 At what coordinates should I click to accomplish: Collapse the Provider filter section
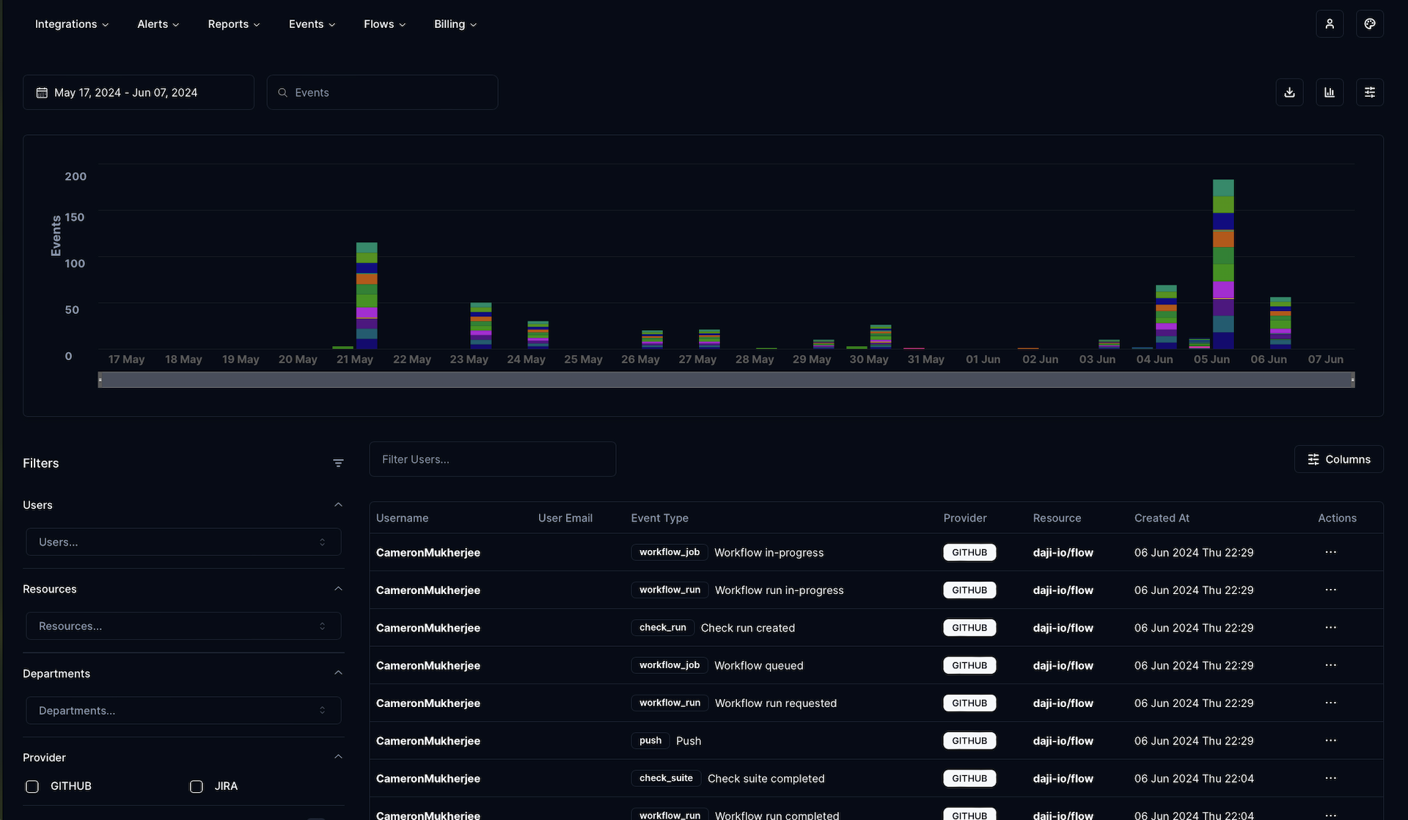point(338,757)
